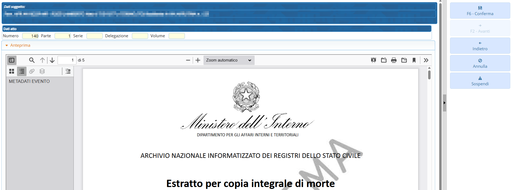Click the Numero field containing 140
This screenshot has height=190, width=513.
pos(30,36)
